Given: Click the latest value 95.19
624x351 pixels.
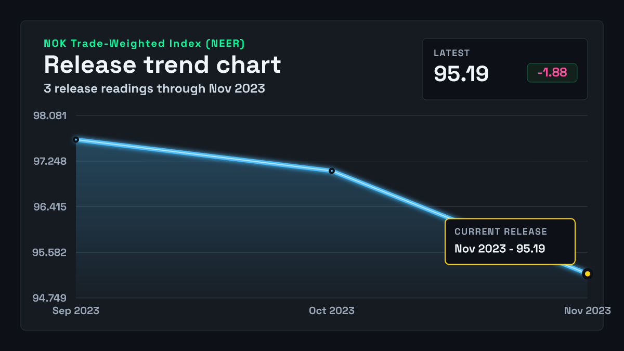Looking at the screenshot, I should tap(461, 74).
